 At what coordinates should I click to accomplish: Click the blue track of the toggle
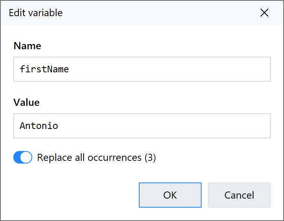click(x=18, y=158)
